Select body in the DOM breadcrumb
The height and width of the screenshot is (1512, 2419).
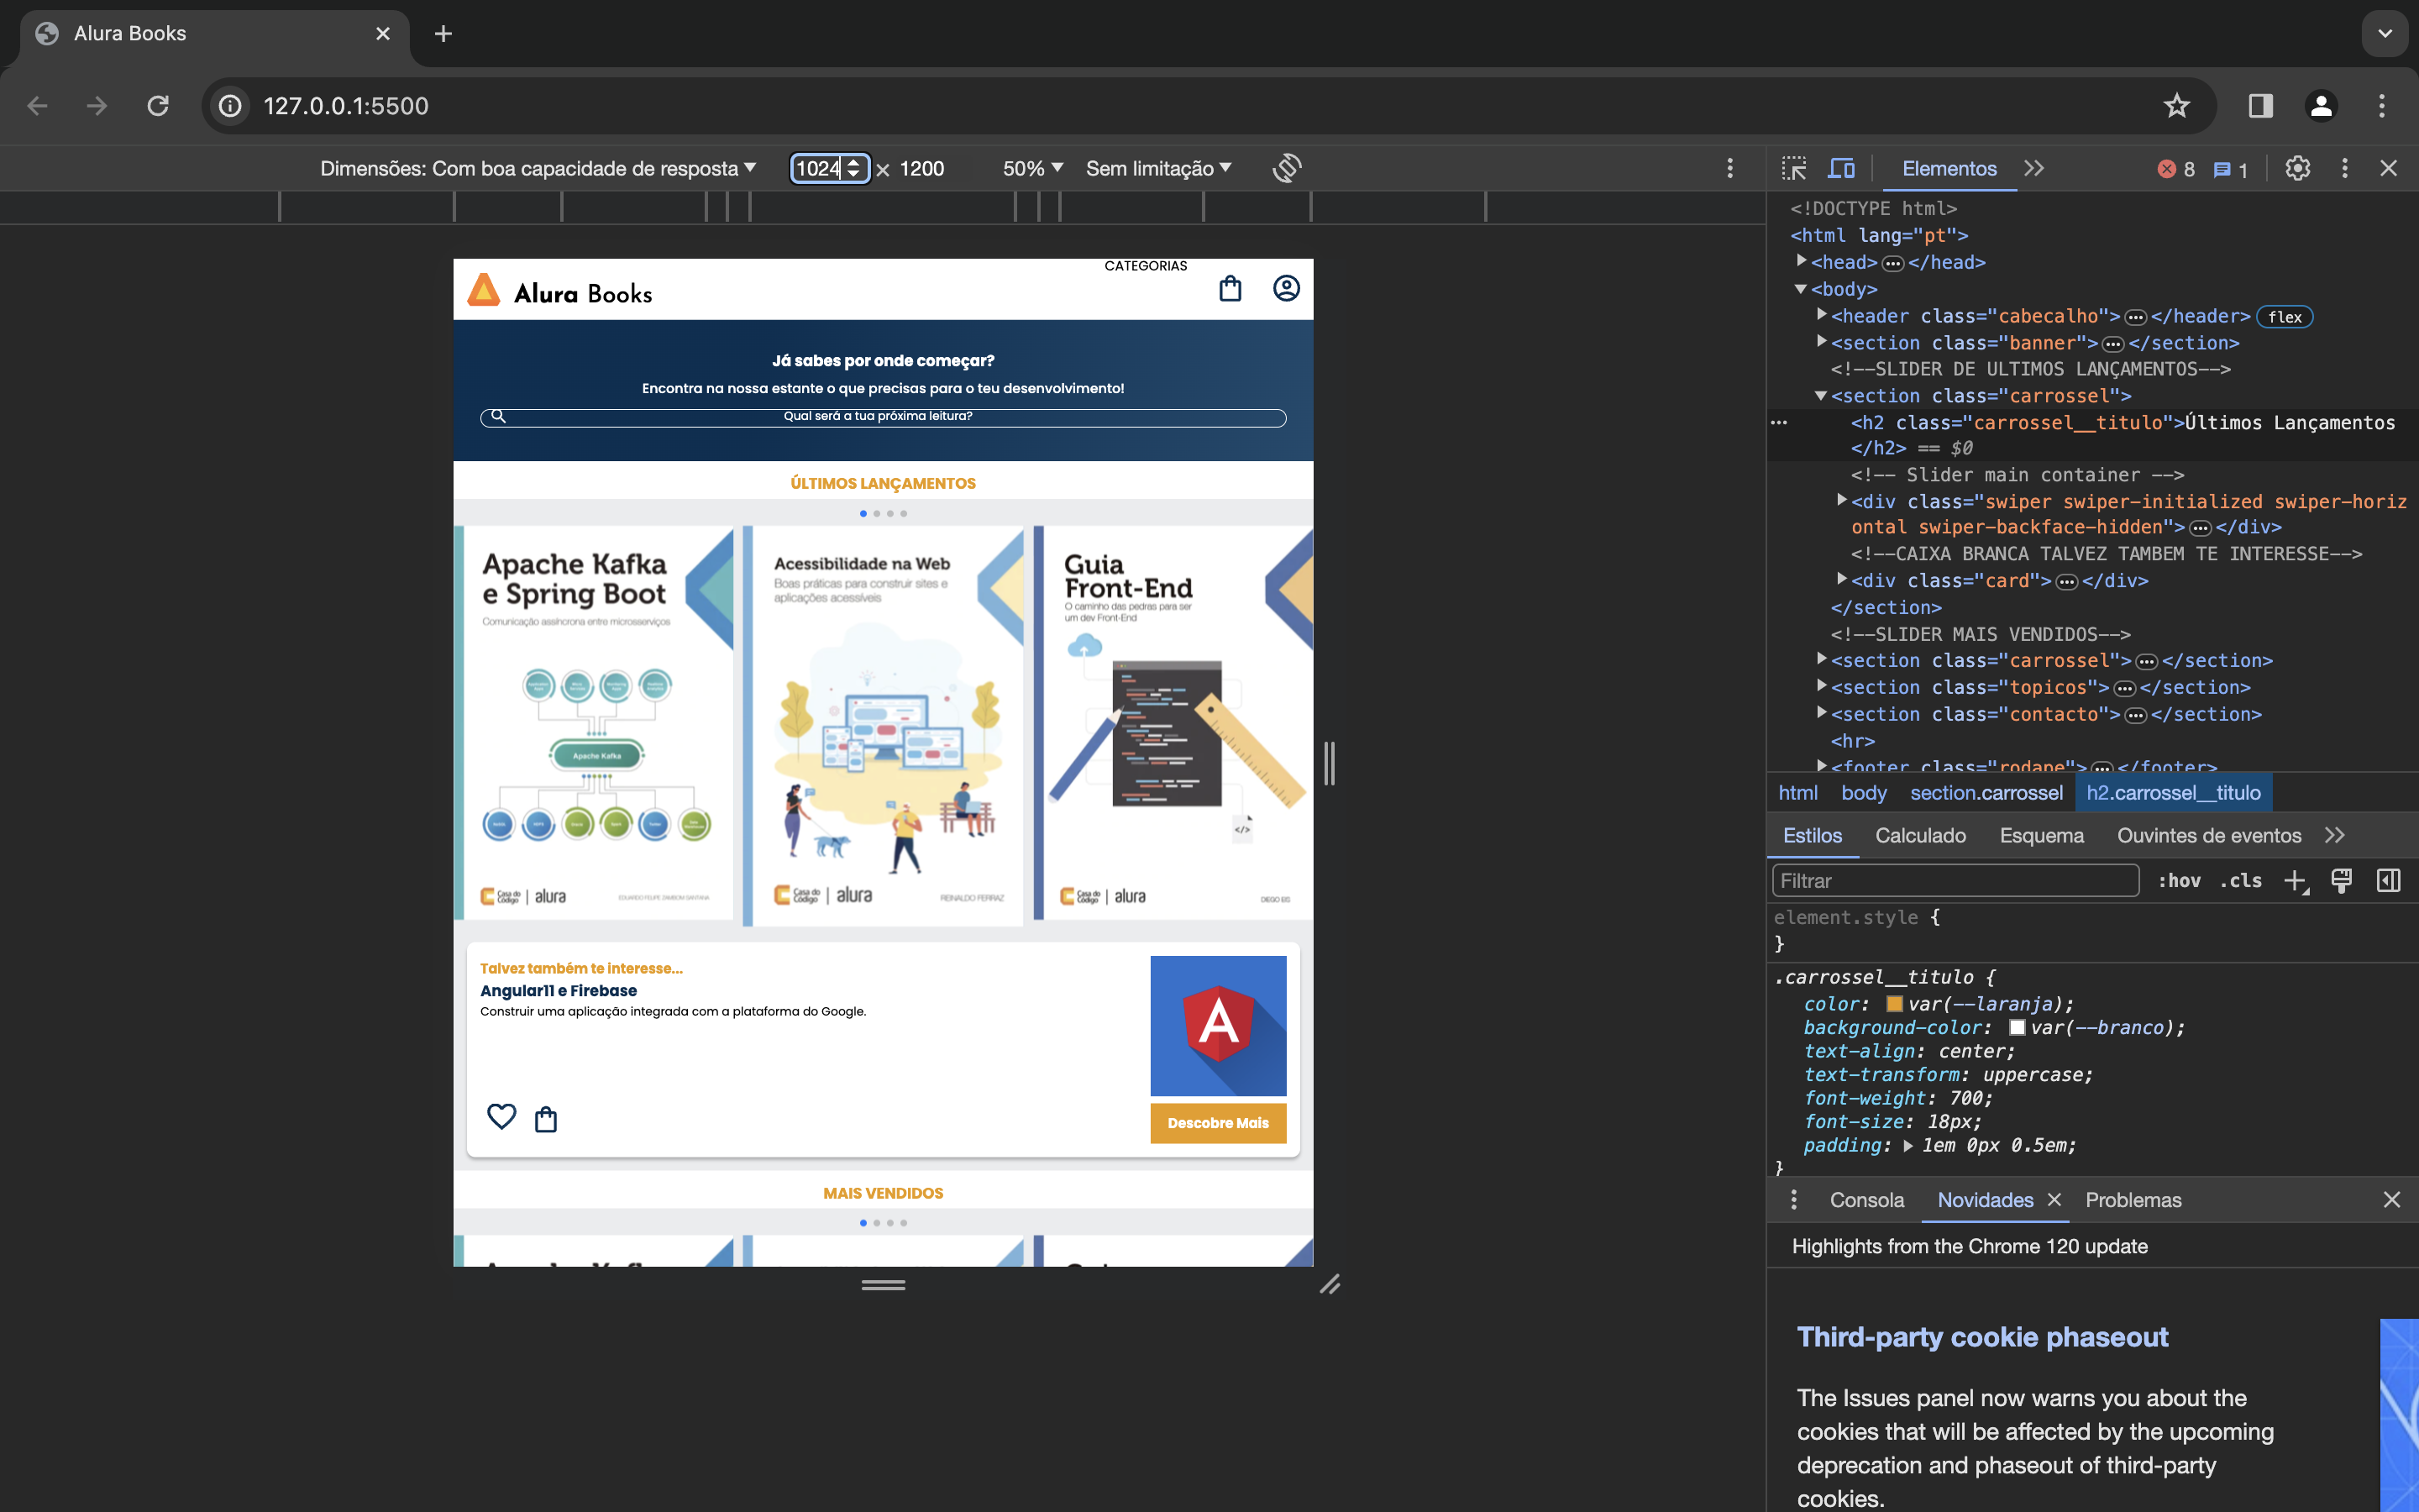(x=1863, y=793)
